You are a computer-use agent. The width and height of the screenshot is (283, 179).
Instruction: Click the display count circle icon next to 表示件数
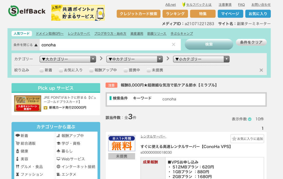(250, 119)
